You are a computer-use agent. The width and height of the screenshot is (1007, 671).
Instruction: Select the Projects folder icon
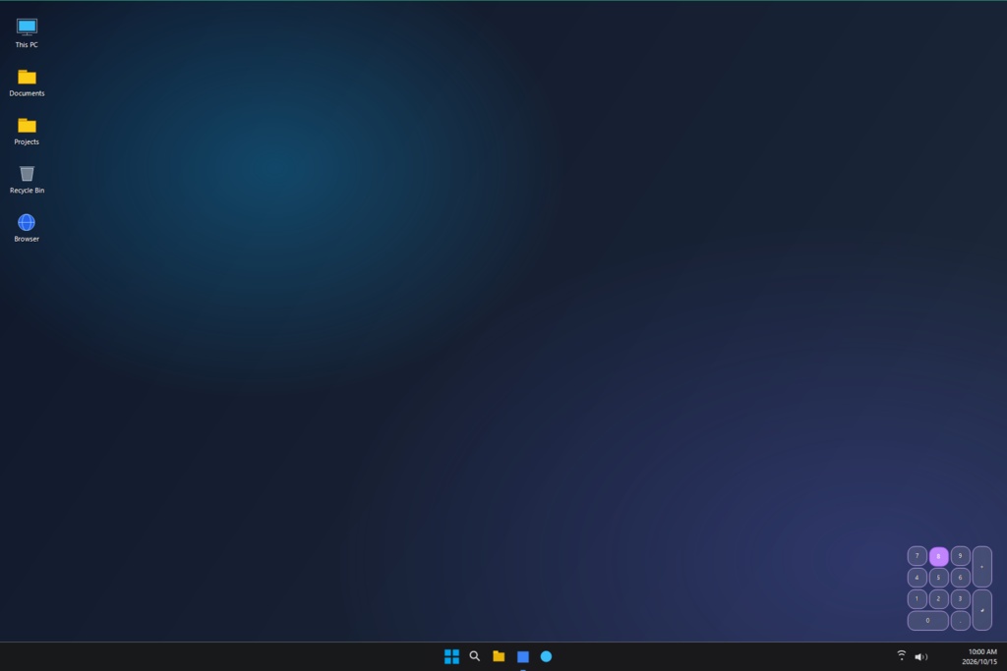pyautogui.click(x=27, y=131)
